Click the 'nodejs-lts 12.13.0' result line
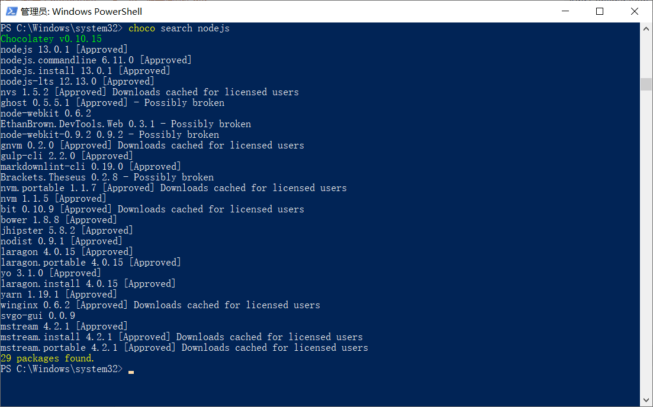The height and width of the screenshot is (407, 653). click(77, 82)
